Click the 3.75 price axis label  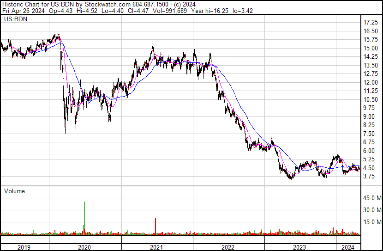coord(369,176)
